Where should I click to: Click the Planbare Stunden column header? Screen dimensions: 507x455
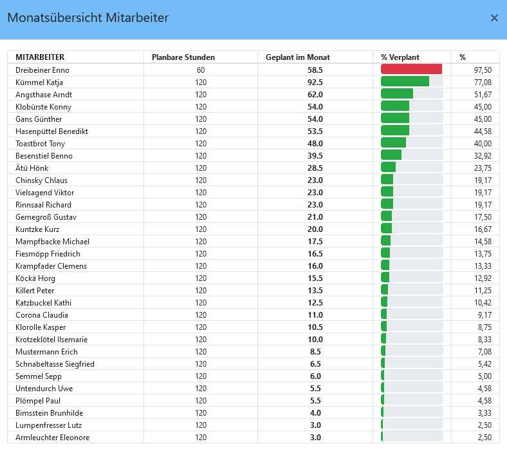click(183, 57)
